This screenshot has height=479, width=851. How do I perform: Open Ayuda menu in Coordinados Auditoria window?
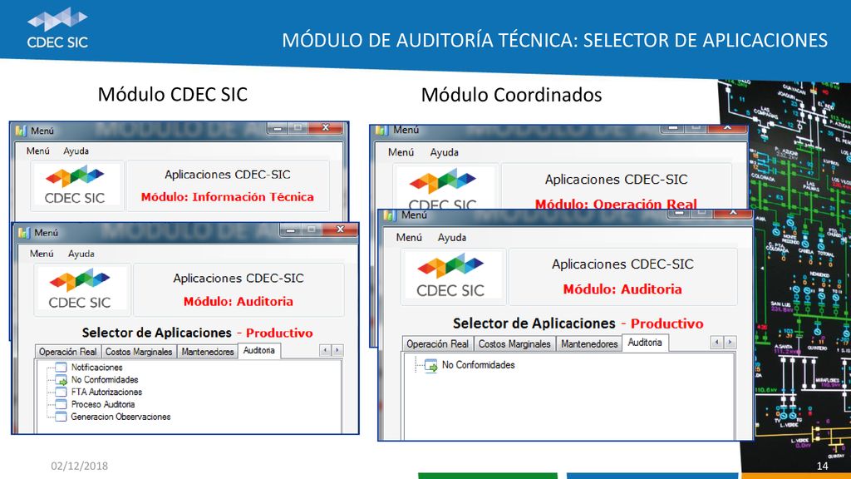click(452, 237)
